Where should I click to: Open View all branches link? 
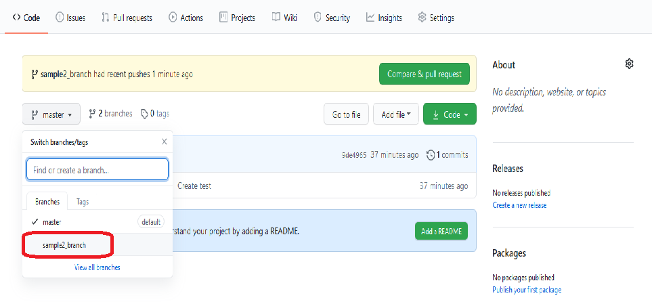tap(97, 267)
